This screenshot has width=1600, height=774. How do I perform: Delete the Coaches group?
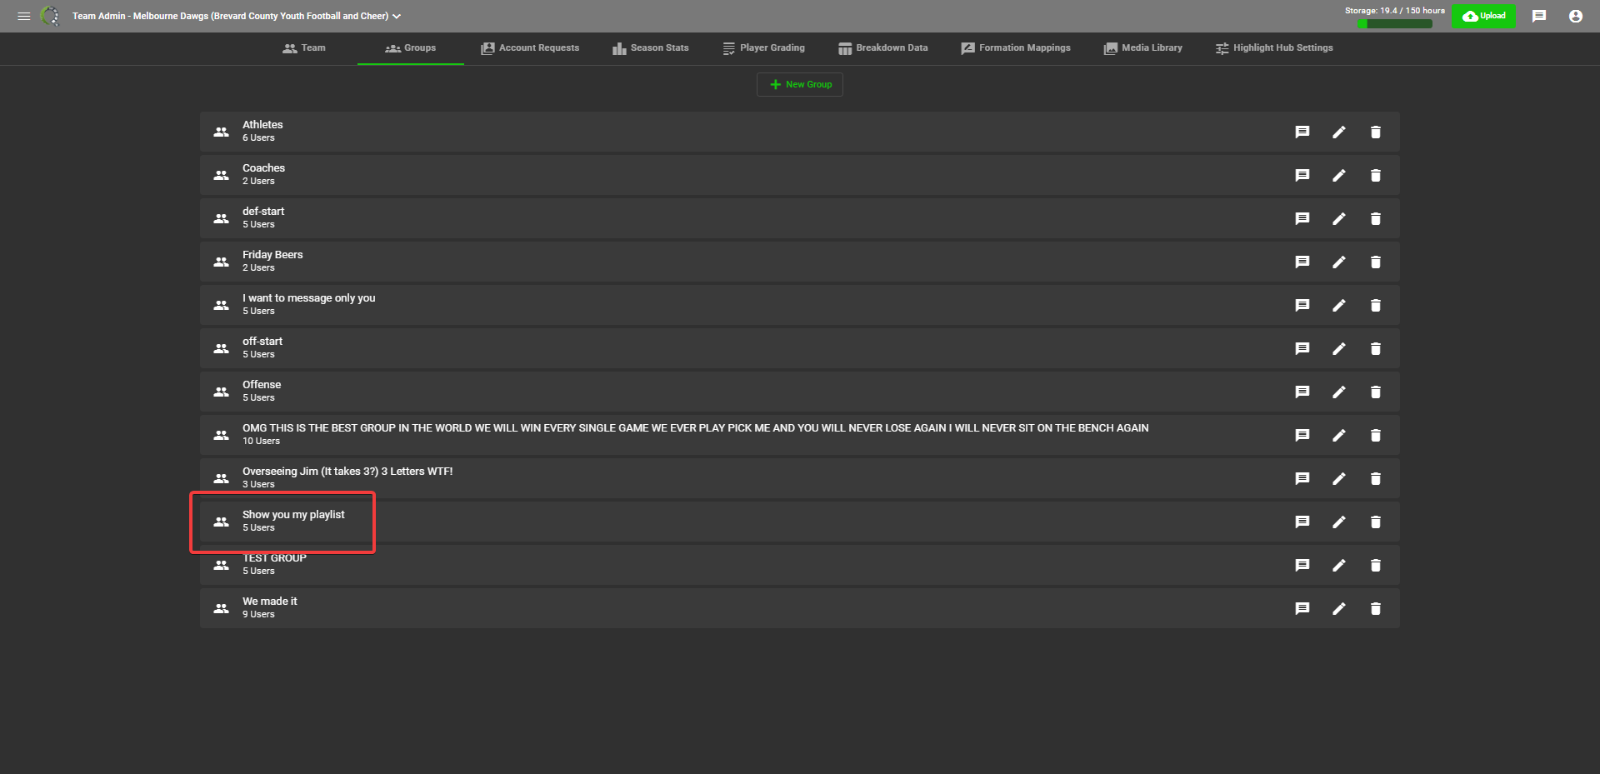click(1376, 175)
